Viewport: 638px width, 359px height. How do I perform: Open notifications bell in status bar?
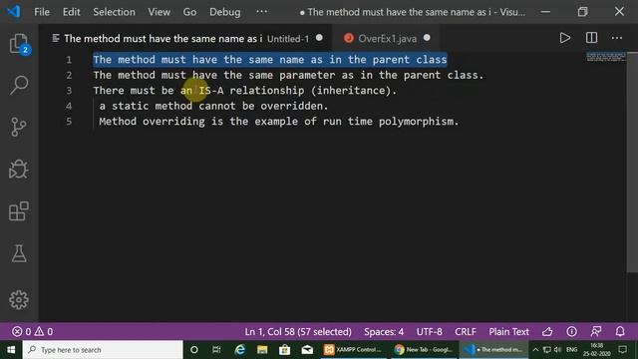(x=620, y=332)
